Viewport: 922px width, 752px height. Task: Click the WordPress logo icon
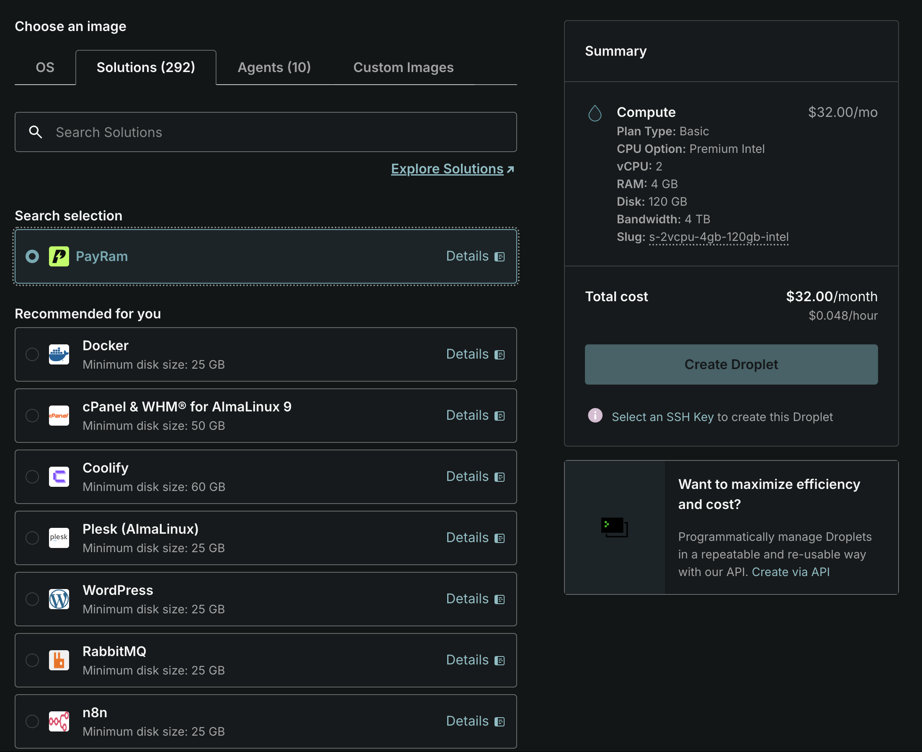coord(59,599)
